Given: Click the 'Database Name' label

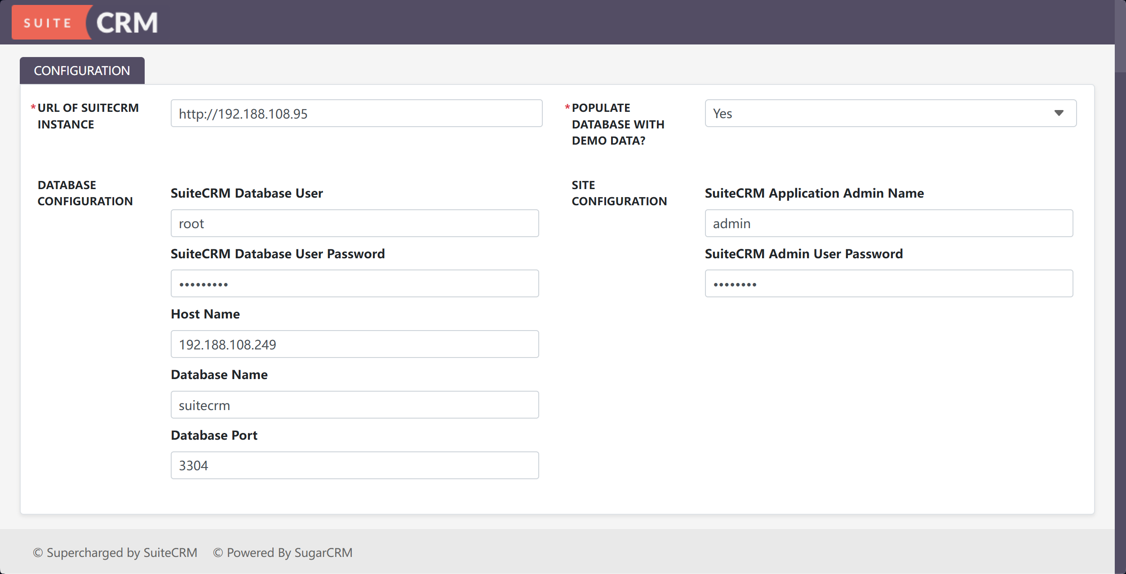Looking at the screenshot, I should pos(219,375).
